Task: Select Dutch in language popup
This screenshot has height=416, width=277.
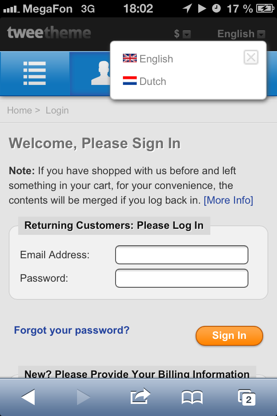Action: (153, 81)
